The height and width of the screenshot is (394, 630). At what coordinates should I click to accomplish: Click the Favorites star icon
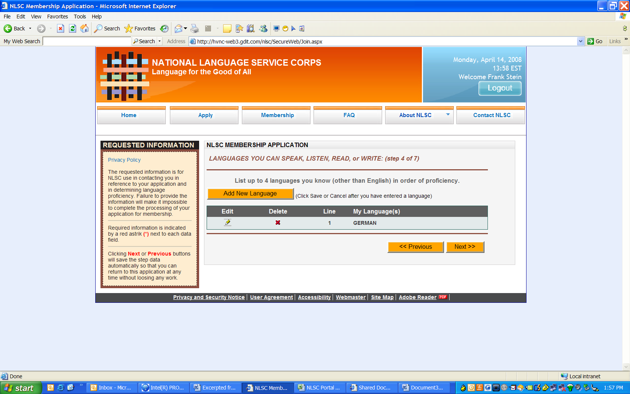[x=129, y=29]
